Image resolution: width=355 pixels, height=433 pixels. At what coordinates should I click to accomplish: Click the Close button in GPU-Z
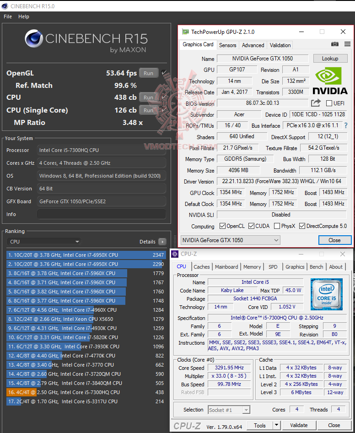(x=334, y=240)
